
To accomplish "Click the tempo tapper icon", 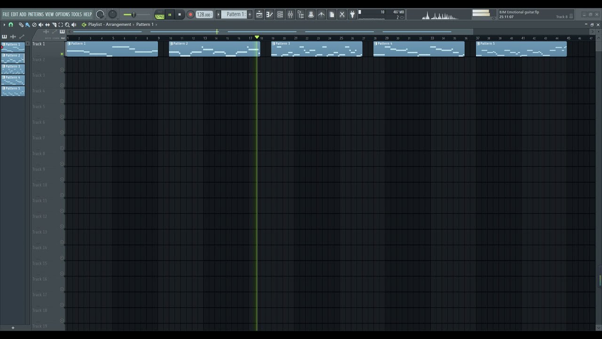I will 321,15.
